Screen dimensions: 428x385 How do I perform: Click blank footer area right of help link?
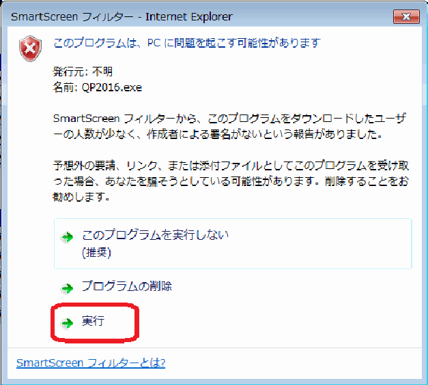(294, 363)
